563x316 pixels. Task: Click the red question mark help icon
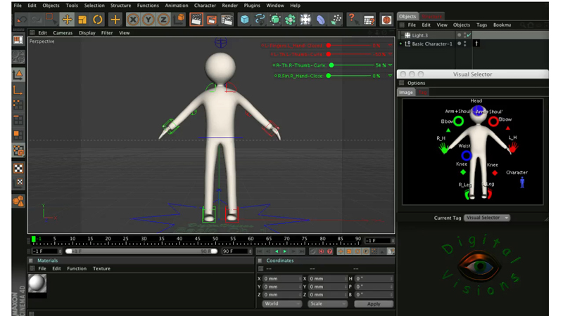[353, 20]
